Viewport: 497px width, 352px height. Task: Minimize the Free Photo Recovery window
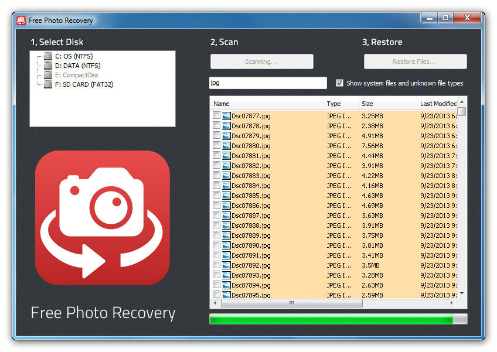(x=430, y=18)
